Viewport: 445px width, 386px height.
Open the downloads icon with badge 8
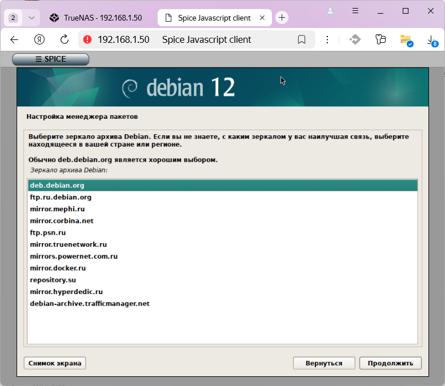pos(432,41)
